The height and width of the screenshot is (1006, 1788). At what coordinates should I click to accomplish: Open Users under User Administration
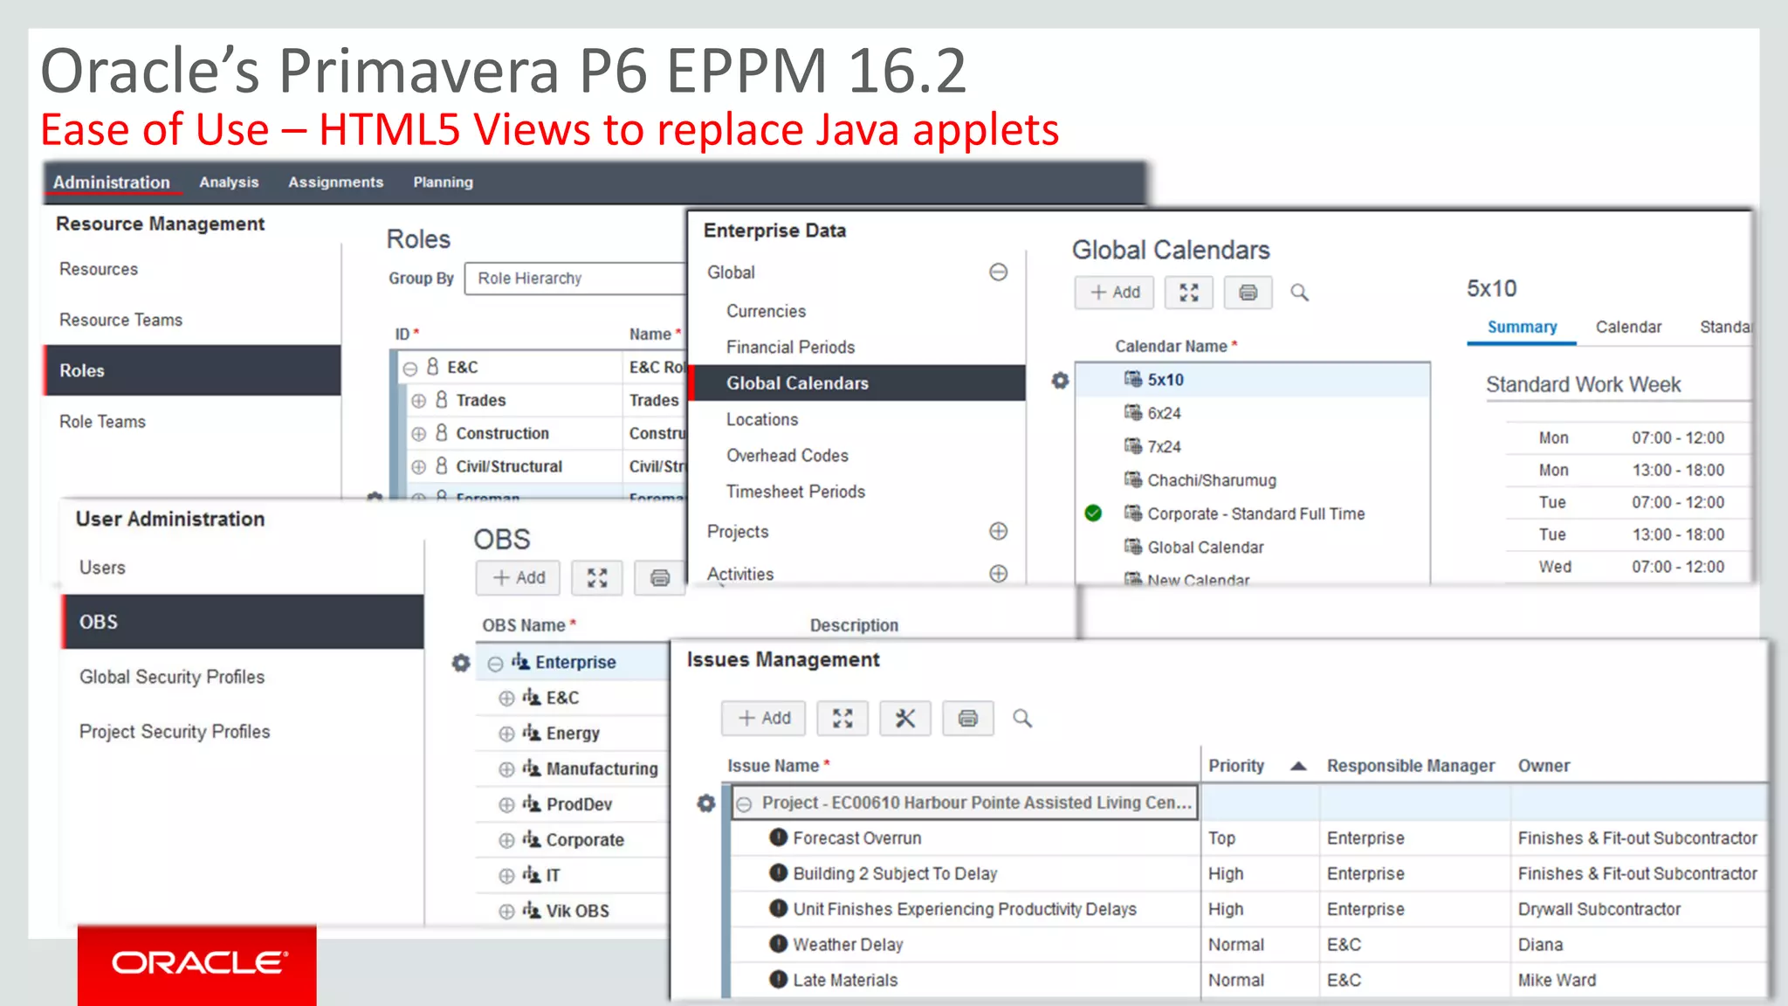click(x=102, y=568)
